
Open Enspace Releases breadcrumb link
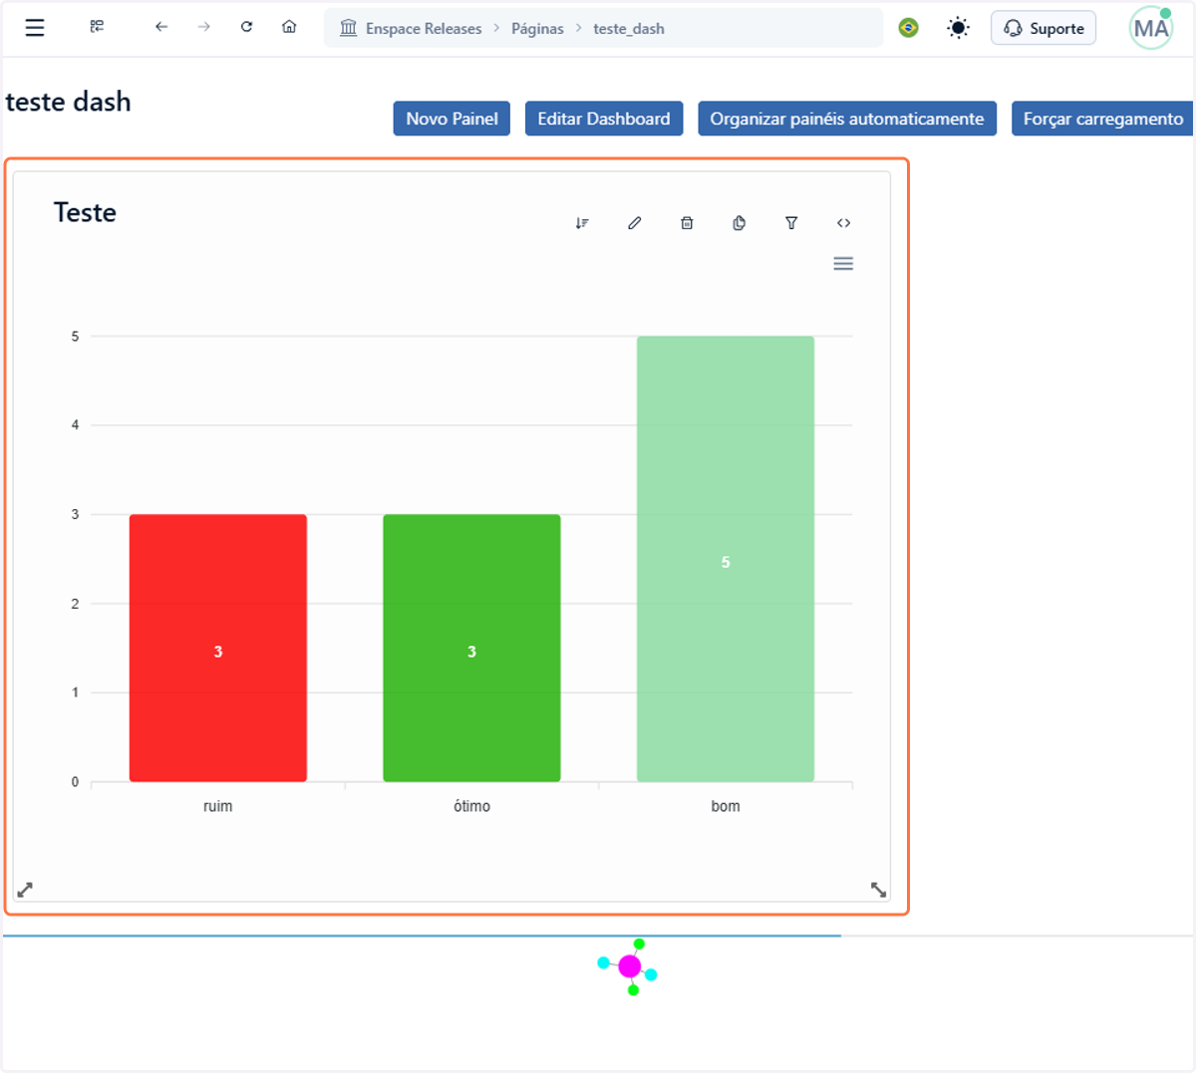click(x=424, y=29)
